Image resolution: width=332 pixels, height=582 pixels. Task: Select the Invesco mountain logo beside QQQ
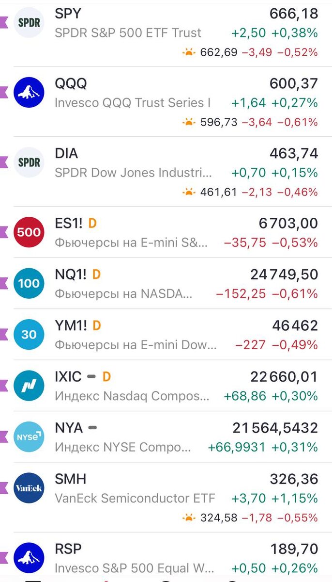point(28,92)
